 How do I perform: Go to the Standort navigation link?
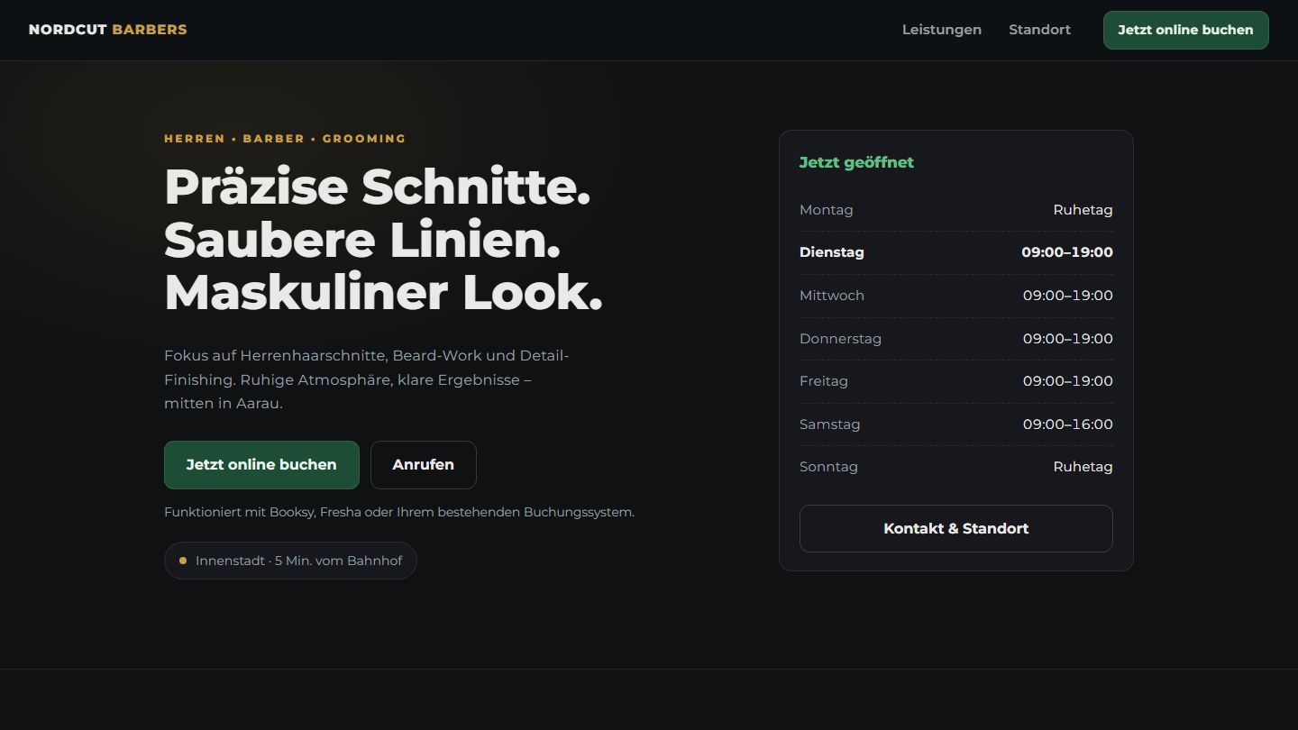(1039, 30)
